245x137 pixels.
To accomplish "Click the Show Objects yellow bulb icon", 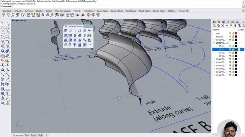I will (x=8, y=15).
